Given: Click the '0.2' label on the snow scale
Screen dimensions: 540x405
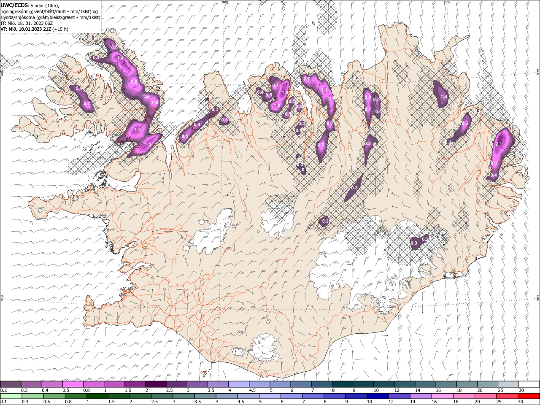Looking at the screenshot, I should 4,390.
